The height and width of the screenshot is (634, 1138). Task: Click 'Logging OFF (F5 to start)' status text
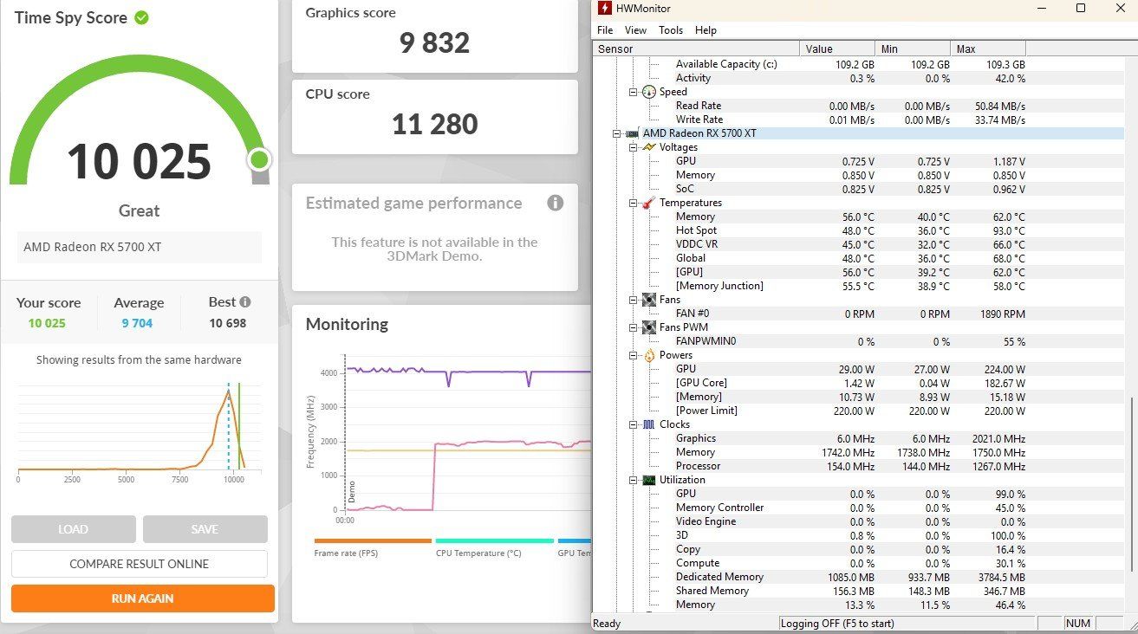837,624
